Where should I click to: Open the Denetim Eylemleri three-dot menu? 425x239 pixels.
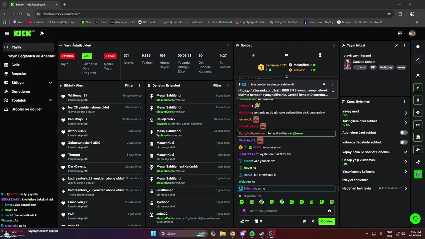tap(228, 85)
